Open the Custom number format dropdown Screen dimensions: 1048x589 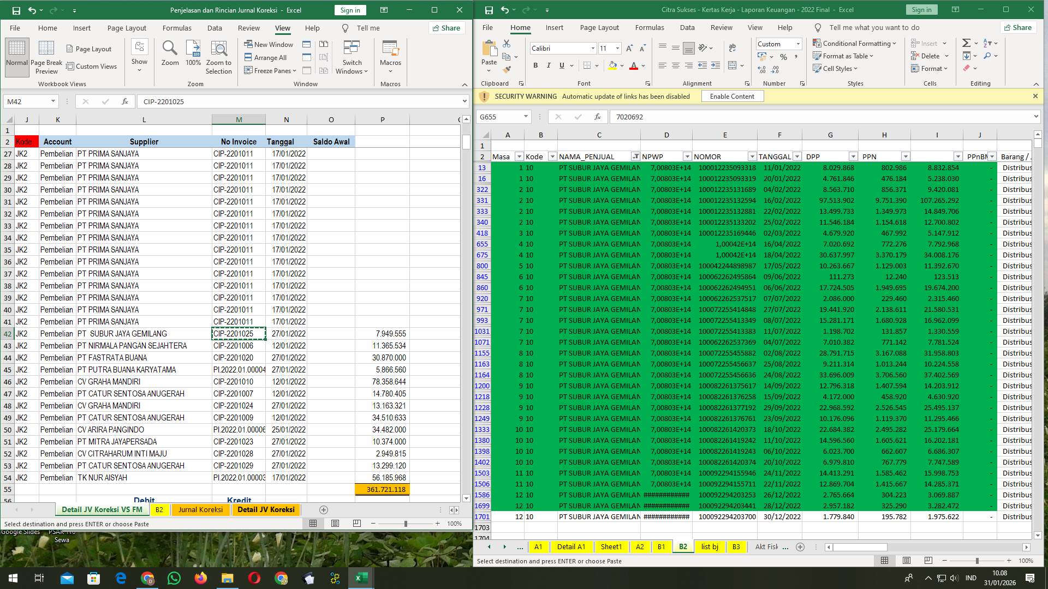pos(797,44)
